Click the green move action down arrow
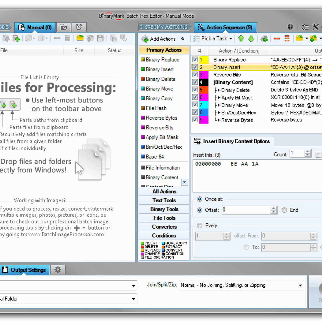Image resolution: width=322 pixels, height=322 pixels. (x=251, y=39)
